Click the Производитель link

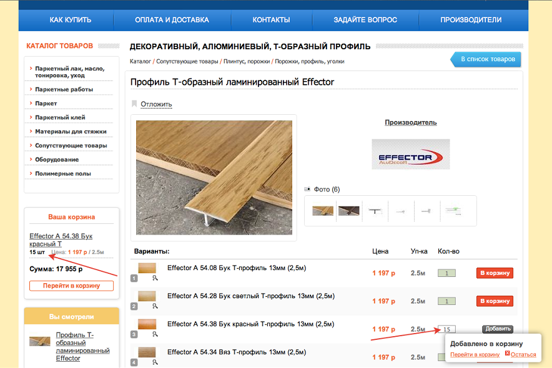pos(410,122)
